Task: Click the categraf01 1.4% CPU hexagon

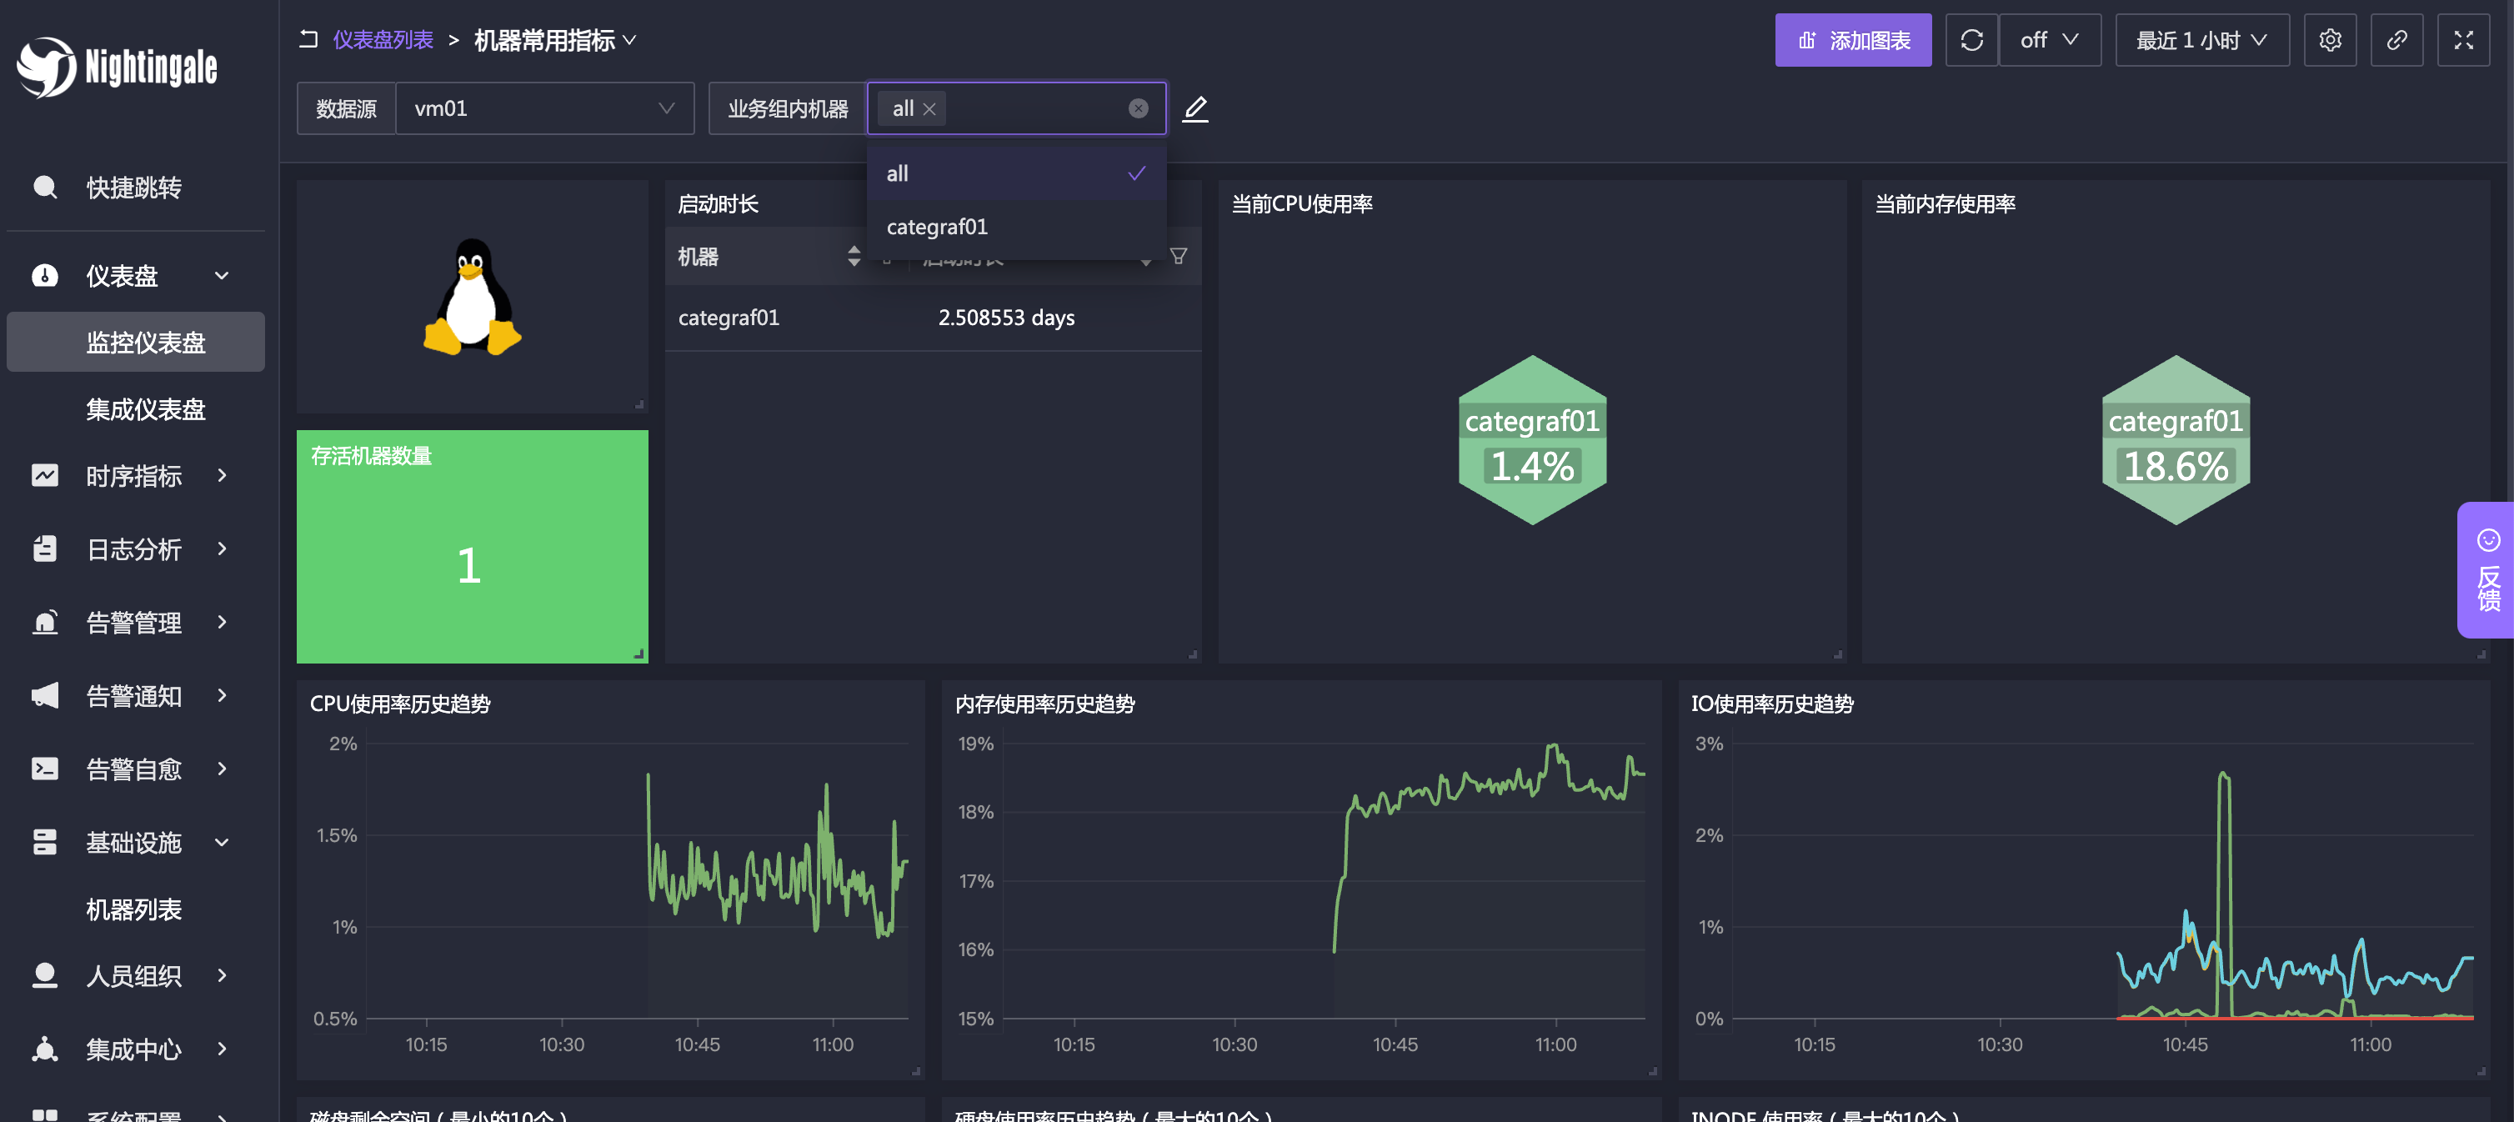Action: (x=1532, y=440)
